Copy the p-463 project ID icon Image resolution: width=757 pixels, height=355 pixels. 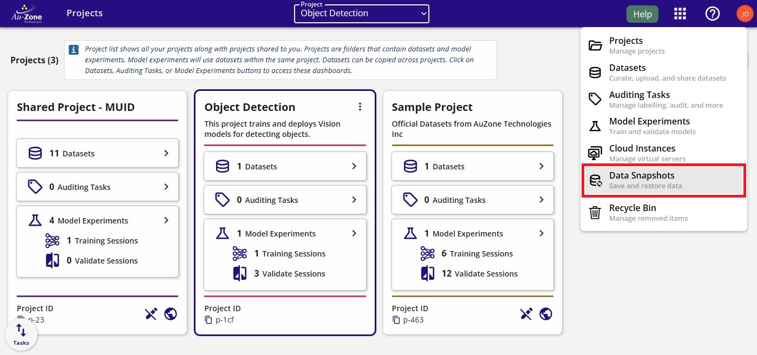tap(396, 320)
